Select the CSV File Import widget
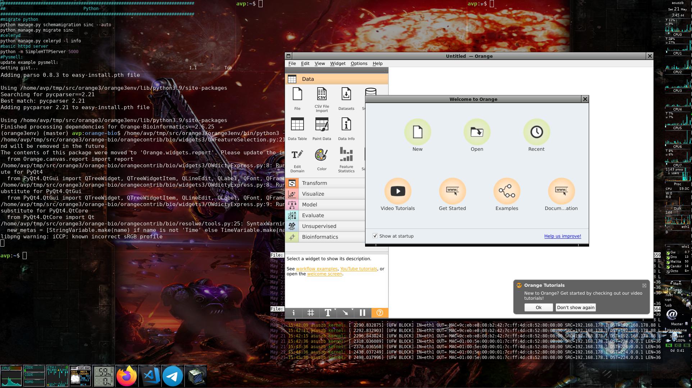This screenshot has height=388, width=692. pos(322,95)
